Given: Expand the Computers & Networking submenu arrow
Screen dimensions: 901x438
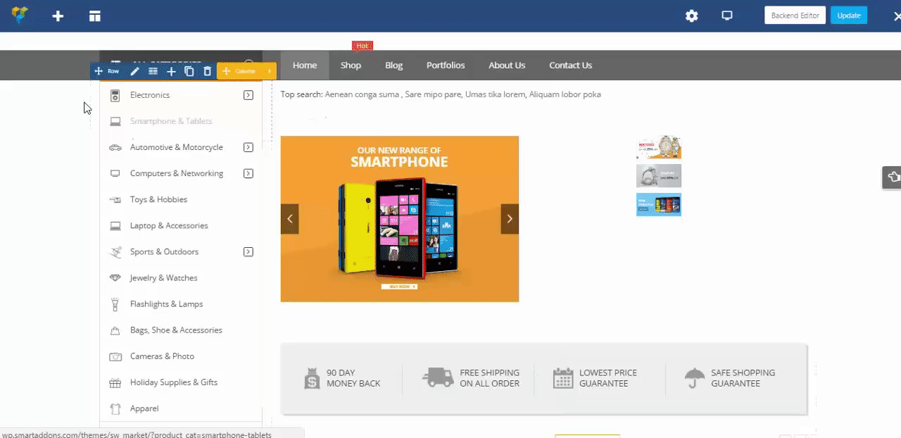Looking at the screenshot, I should (x=248, y=173).
